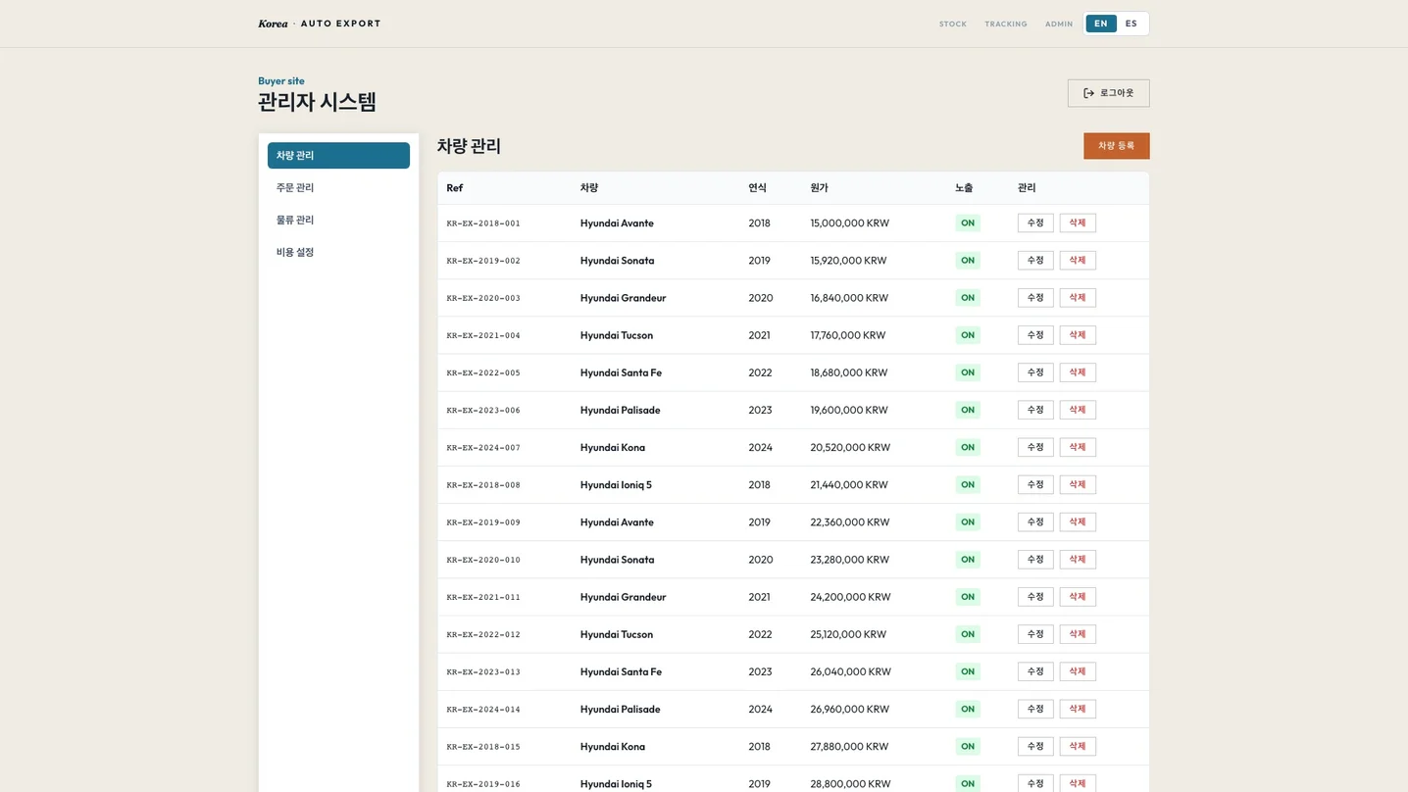
Task: Edit (수정) vehicle KR-EX-2024-014
Action: [1035, 709]
